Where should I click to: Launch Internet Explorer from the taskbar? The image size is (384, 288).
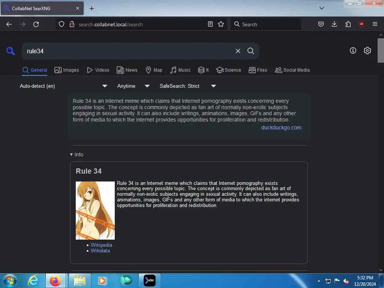(x=33, y=280)
